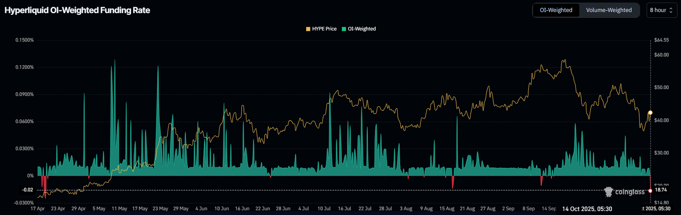This screenshot has height=215, width=681.
Task: Click the 21 Aug date label
Action: tap(467, 209)
